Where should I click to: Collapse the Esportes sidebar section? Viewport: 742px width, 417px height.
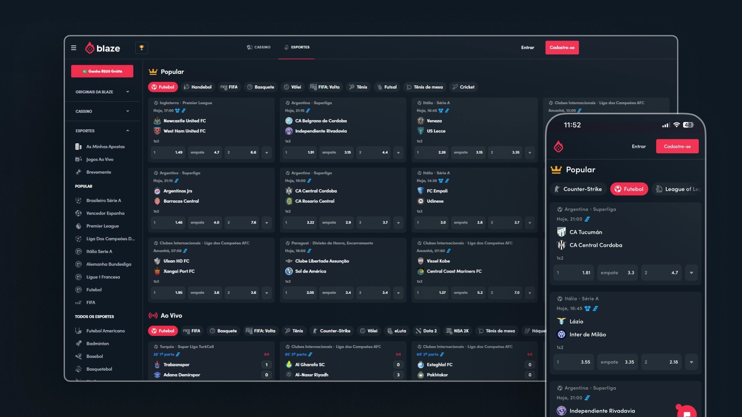102,131
